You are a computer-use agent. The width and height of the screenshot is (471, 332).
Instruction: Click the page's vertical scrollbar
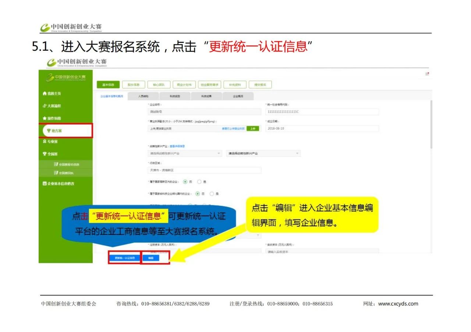click(431, 125)
